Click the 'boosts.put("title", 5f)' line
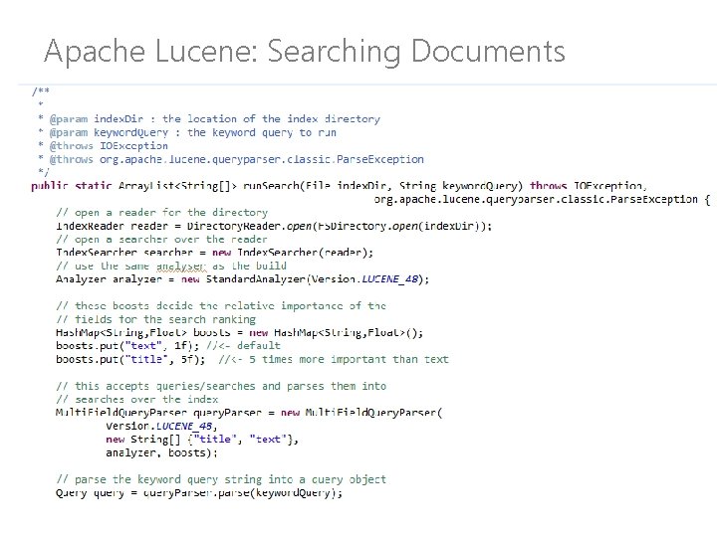Screen dimensions: 717x537 (252, 359)
